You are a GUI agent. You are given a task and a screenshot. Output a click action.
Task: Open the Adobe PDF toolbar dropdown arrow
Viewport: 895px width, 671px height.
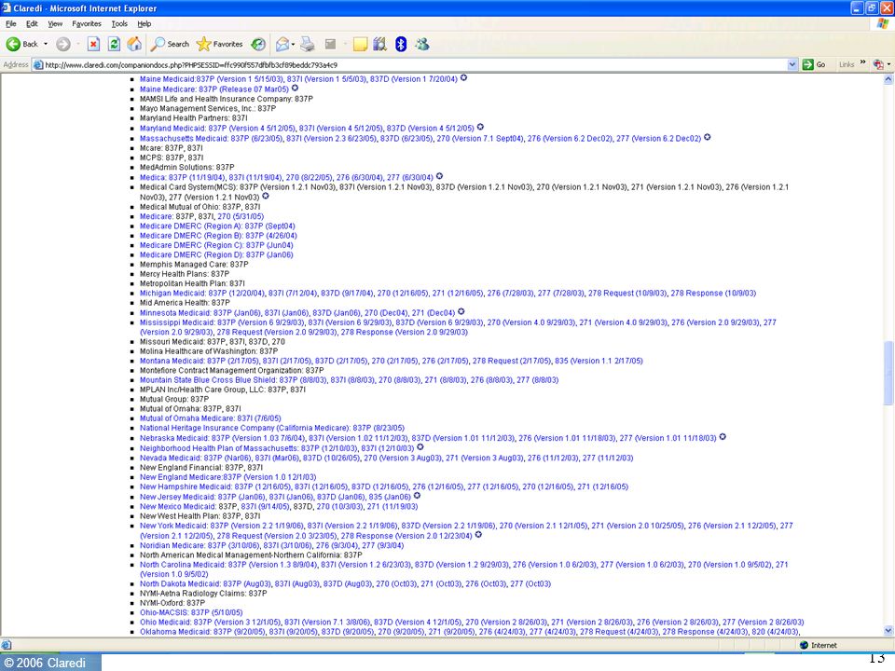click(888, 64)
